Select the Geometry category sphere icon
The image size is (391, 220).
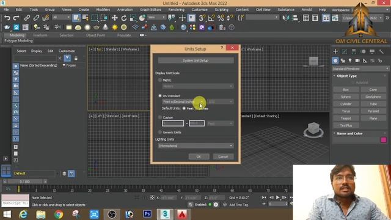335,61
